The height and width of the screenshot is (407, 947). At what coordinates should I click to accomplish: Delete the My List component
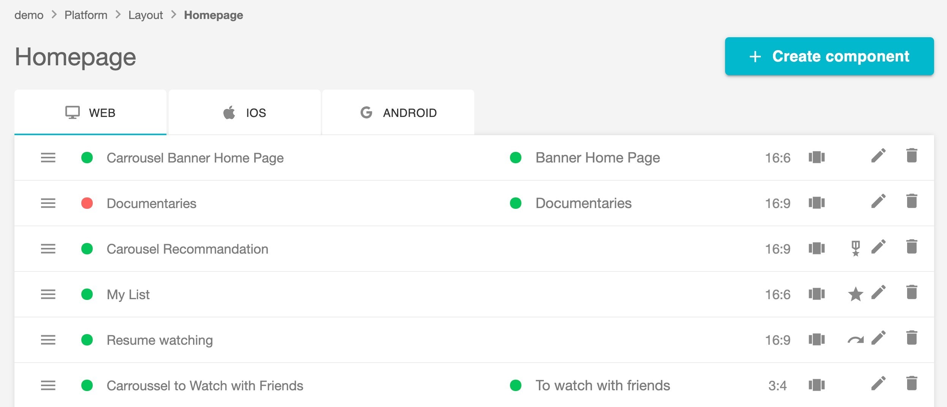[912, 292]
